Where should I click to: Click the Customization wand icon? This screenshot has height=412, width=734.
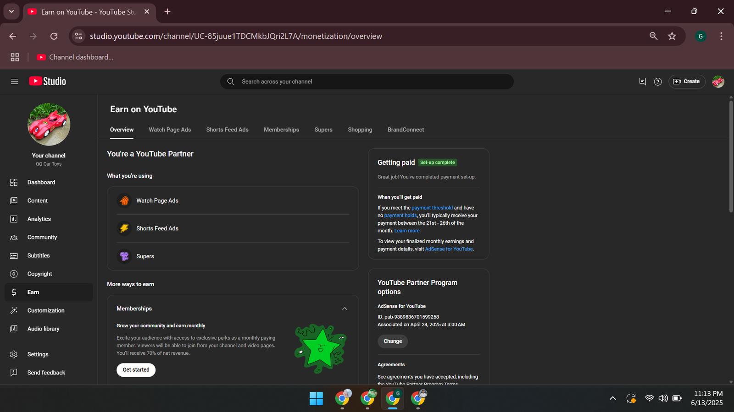[14, 310]
